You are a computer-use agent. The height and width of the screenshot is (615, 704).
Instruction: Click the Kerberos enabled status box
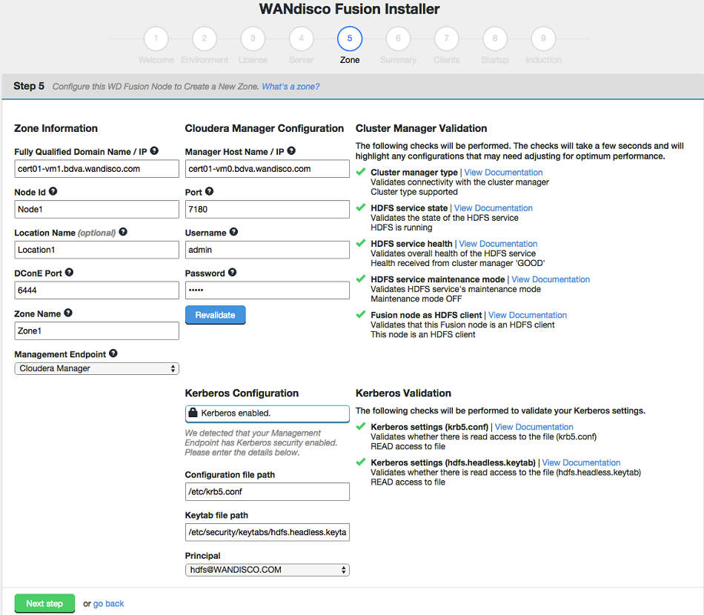[267, 413]
